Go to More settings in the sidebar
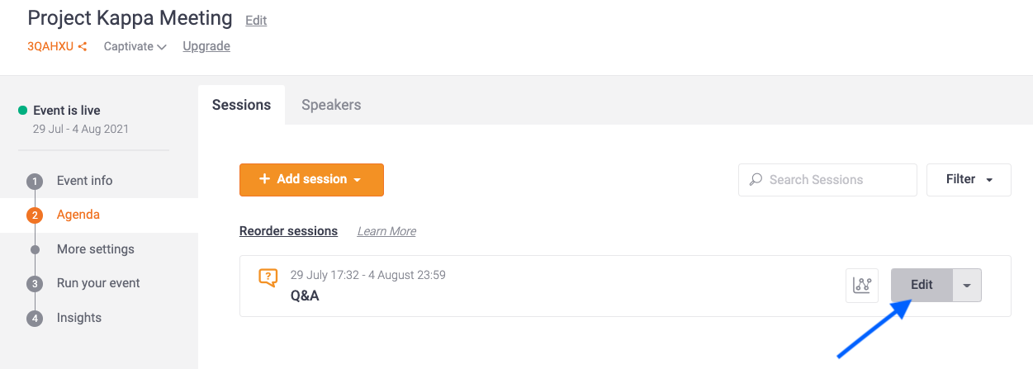The width and height of the screenshot is (1033, 369). point(96,249)
